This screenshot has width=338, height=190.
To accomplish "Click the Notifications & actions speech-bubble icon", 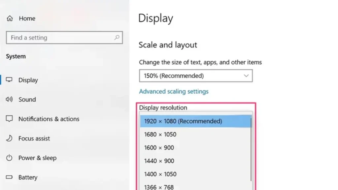I will (x=9, y=119).
